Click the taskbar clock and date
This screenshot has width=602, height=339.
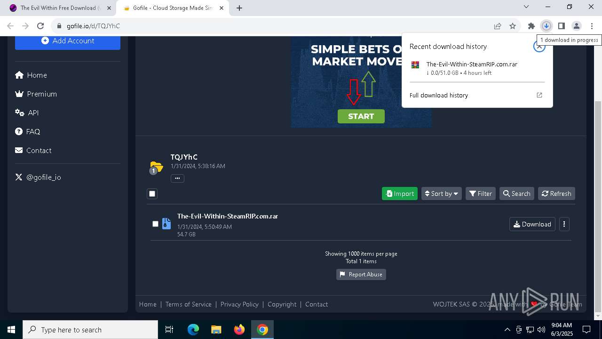click(x=562, y=330)
